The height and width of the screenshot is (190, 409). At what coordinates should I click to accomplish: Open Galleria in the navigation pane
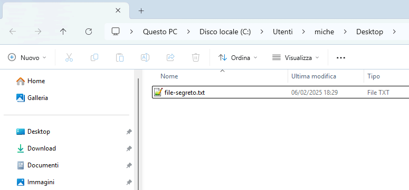point(32,98)
